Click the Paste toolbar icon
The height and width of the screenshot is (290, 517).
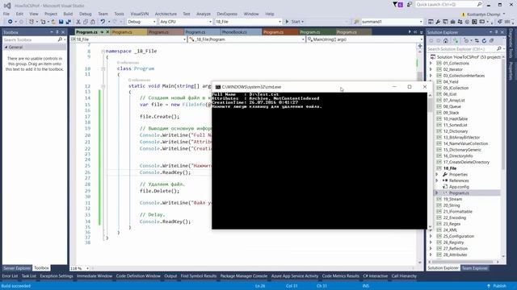click(x=93, y=22)
